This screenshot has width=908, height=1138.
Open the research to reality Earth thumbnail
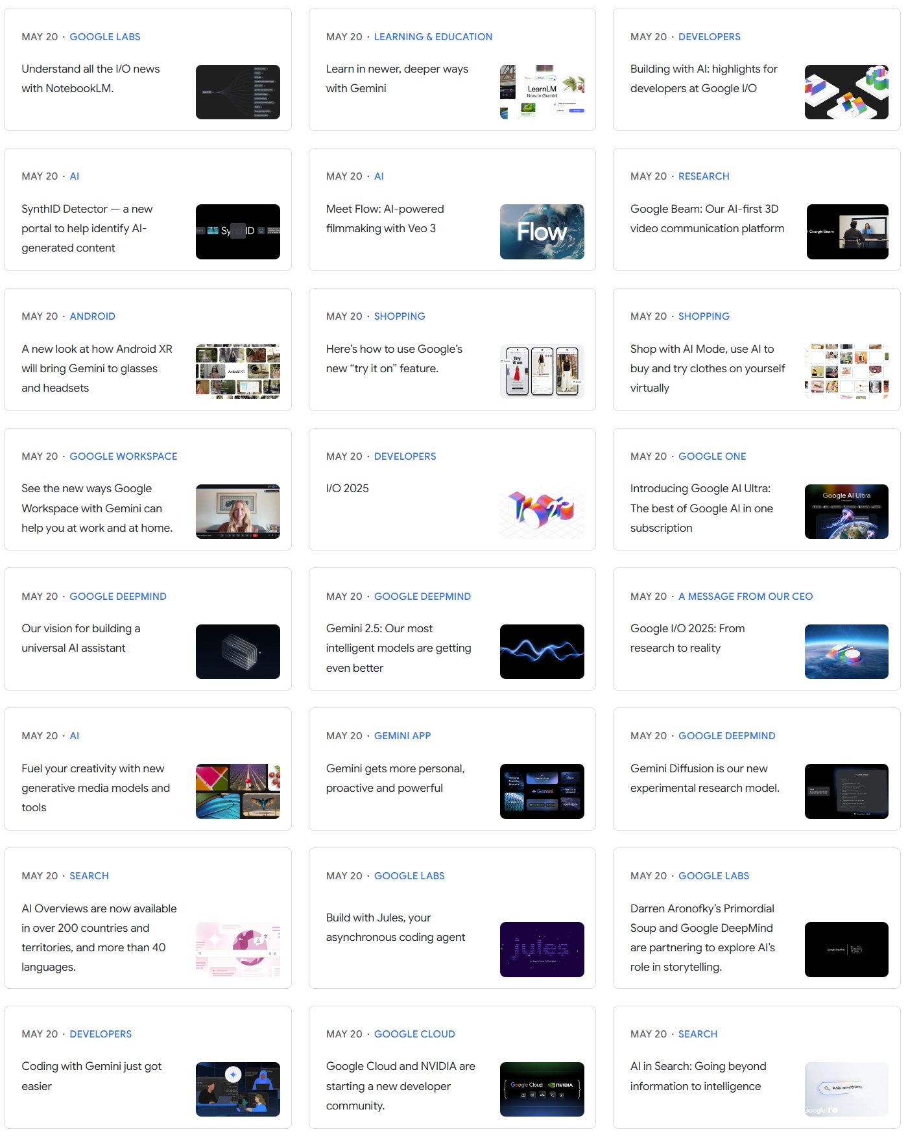[x=846, y=652]
